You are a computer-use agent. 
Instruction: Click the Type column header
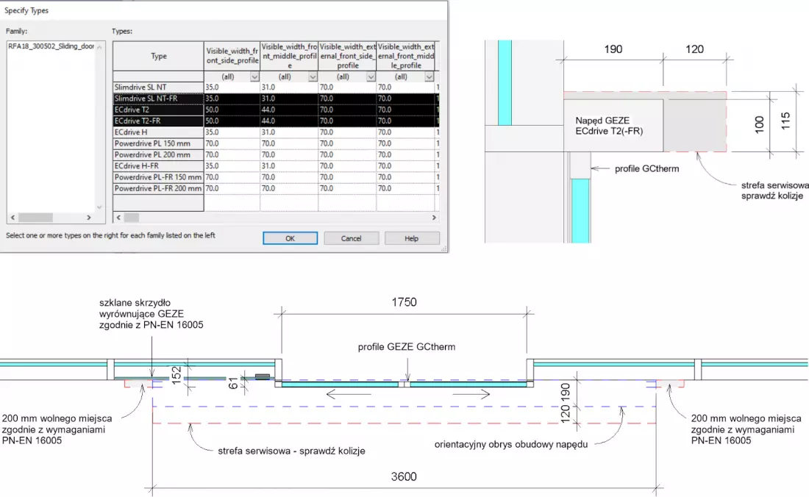click(x=158, y=56)
